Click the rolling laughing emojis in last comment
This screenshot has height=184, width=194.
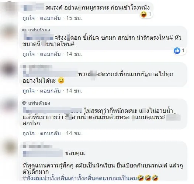(148, 178)
